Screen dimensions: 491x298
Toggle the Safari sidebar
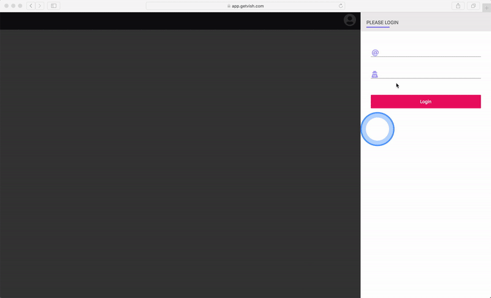53,6
